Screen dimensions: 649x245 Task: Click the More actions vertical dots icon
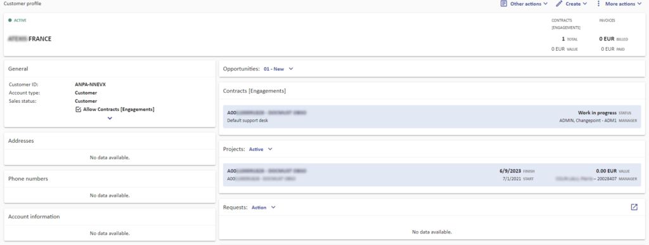[x=598, y=4]
